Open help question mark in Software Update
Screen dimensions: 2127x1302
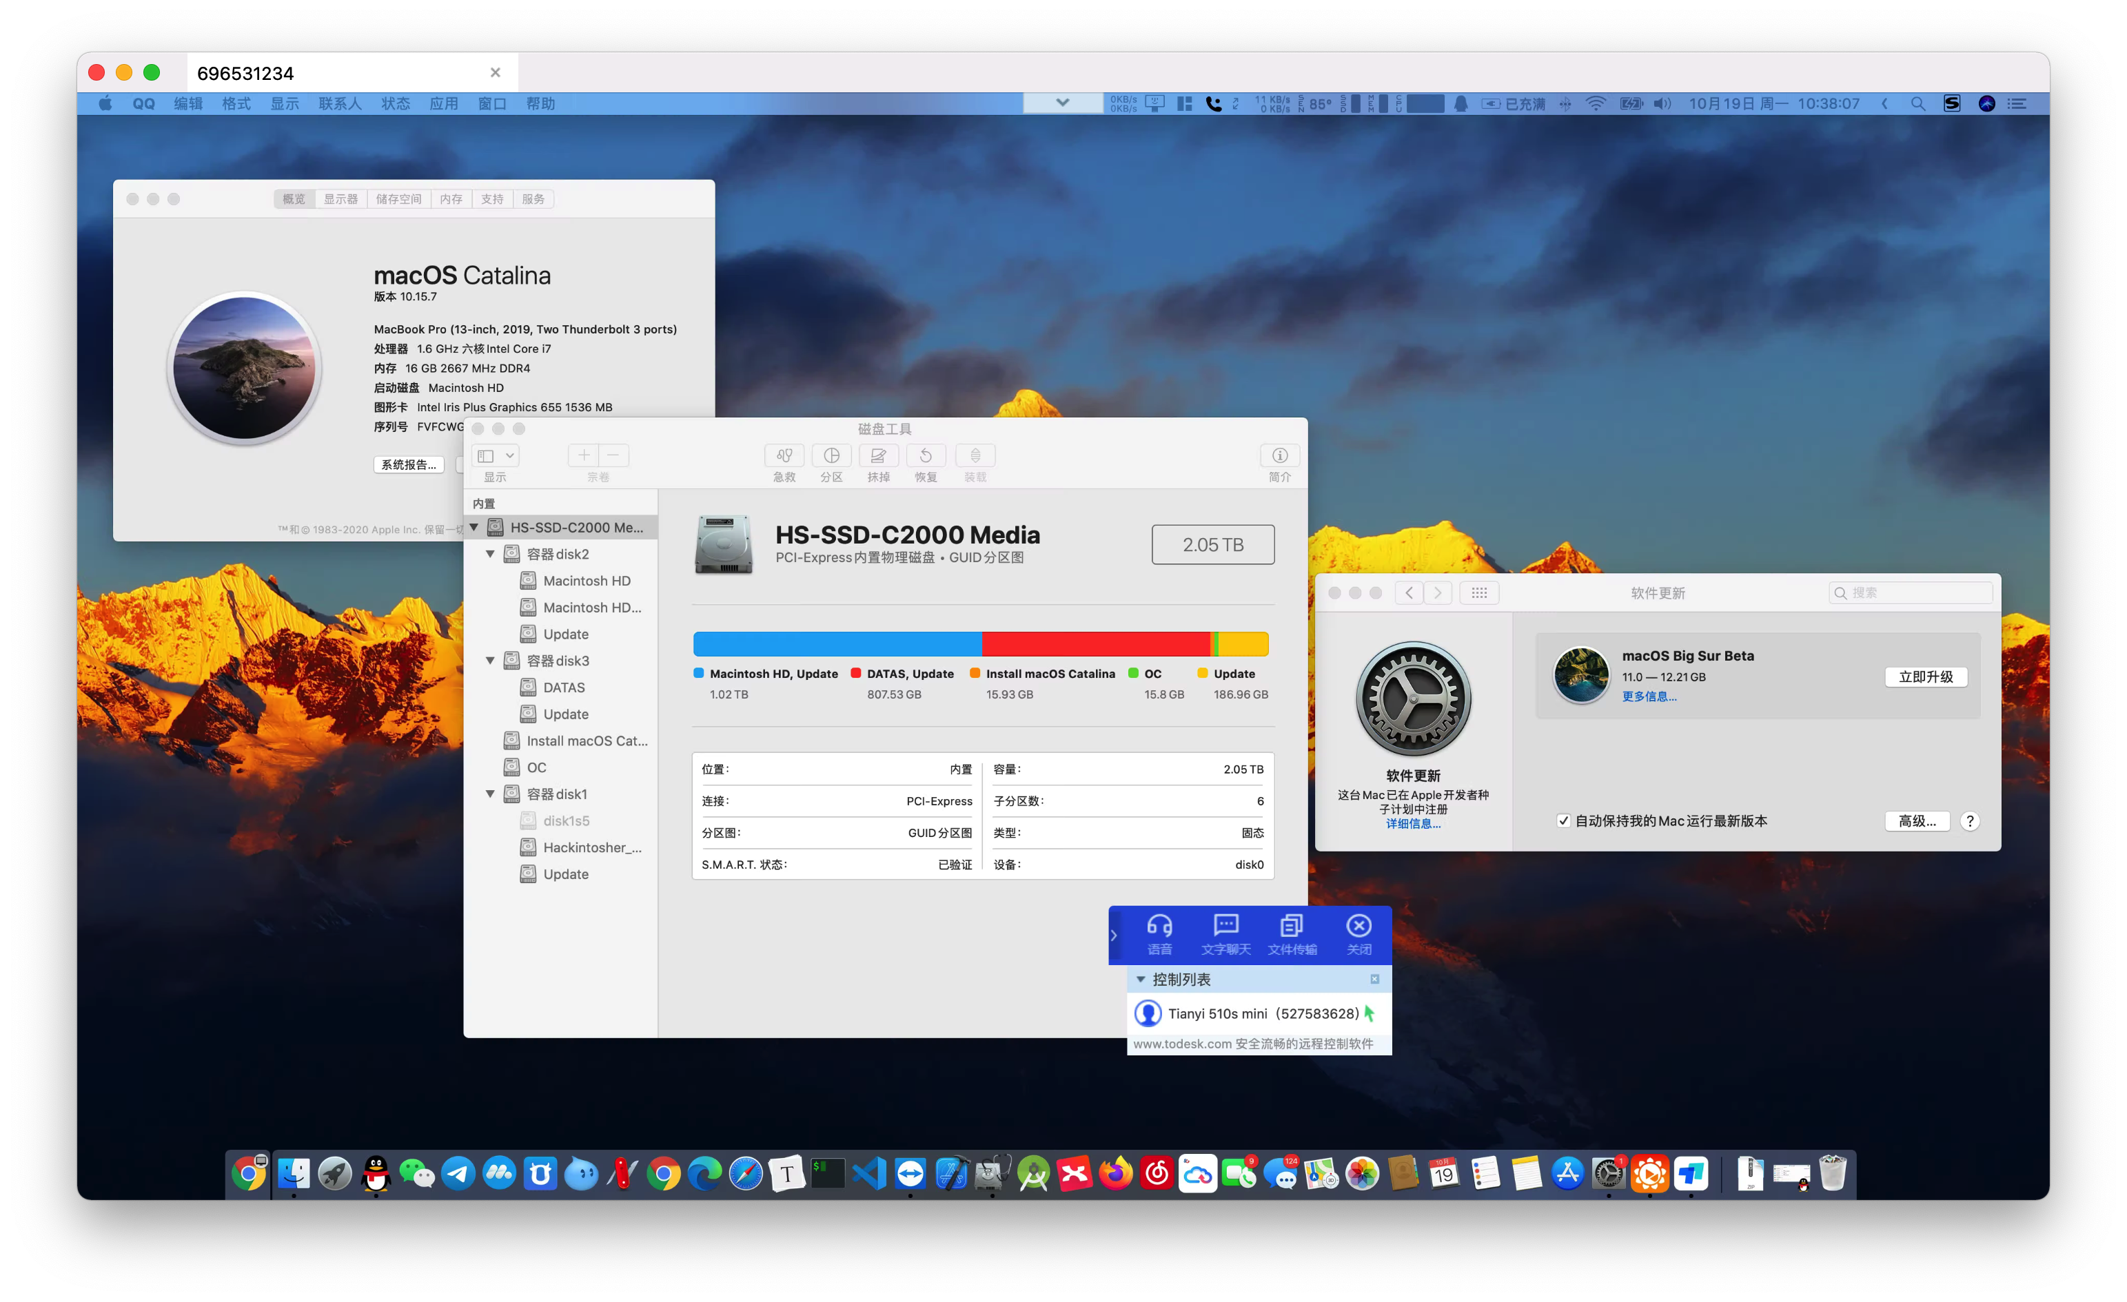(x=1970, y=821)
